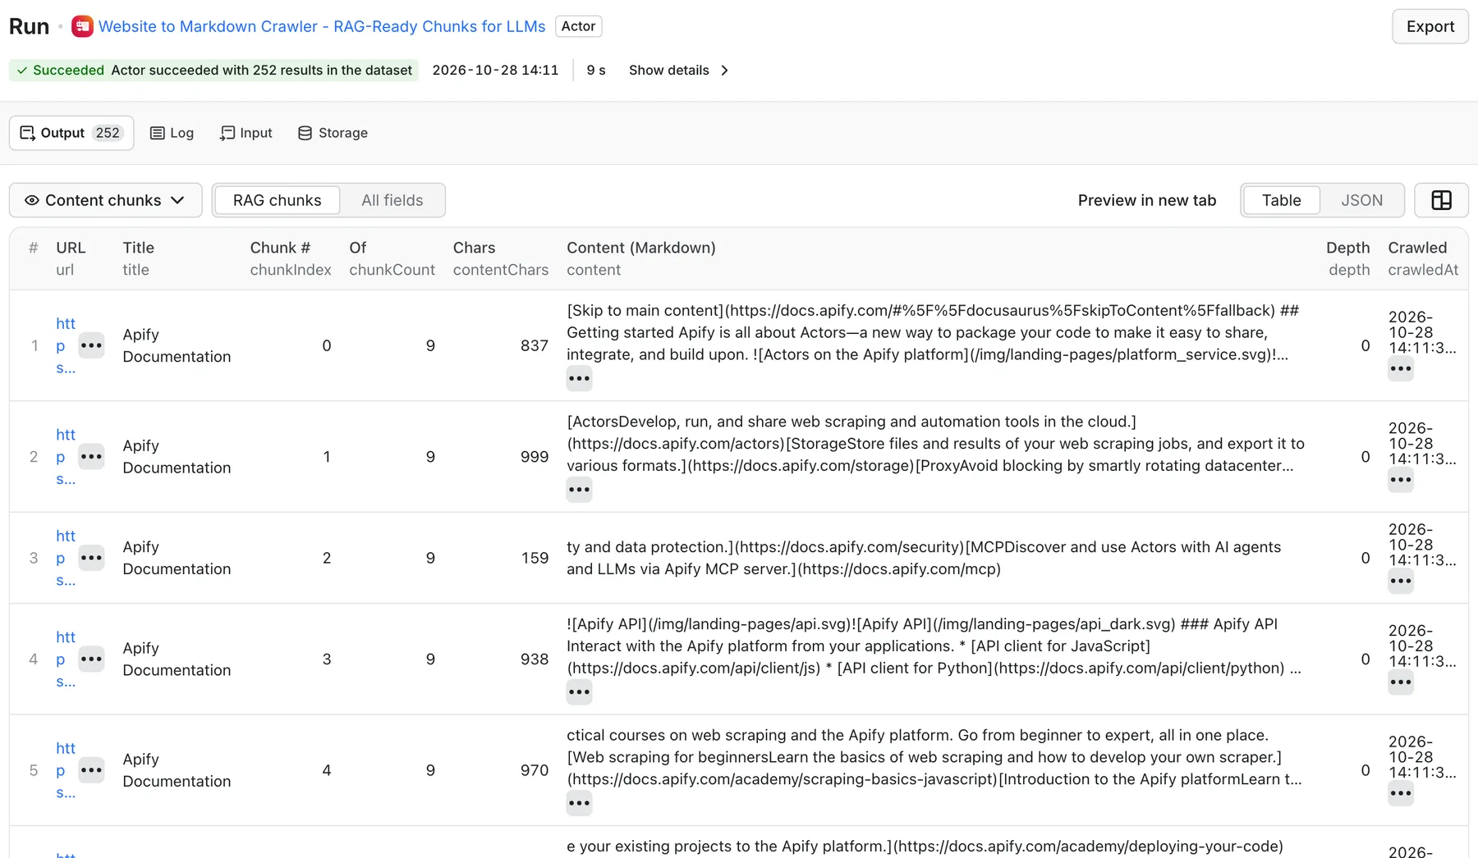Click Preview in new tab

(x=1146, y=200)
